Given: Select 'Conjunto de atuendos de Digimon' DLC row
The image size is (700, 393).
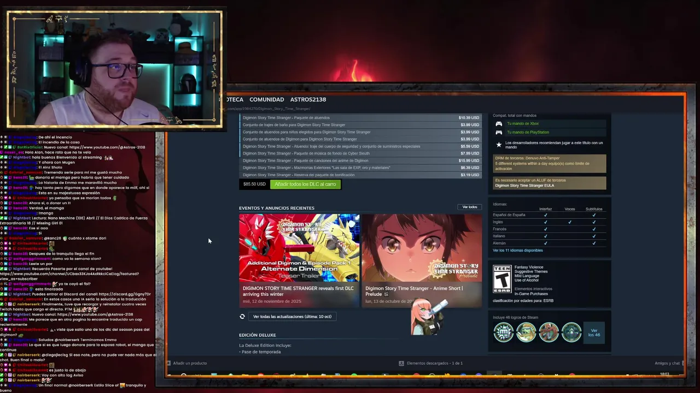Looking at the screenshot, I should click(360, 139).
